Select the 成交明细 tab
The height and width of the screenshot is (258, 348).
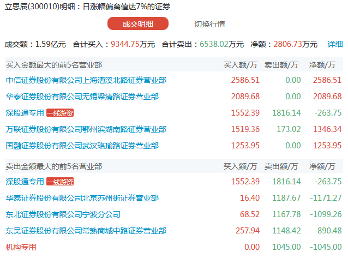click(x=138, y=24)
